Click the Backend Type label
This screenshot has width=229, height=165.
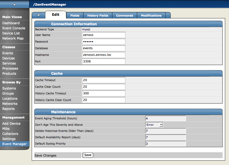(45, 29)
